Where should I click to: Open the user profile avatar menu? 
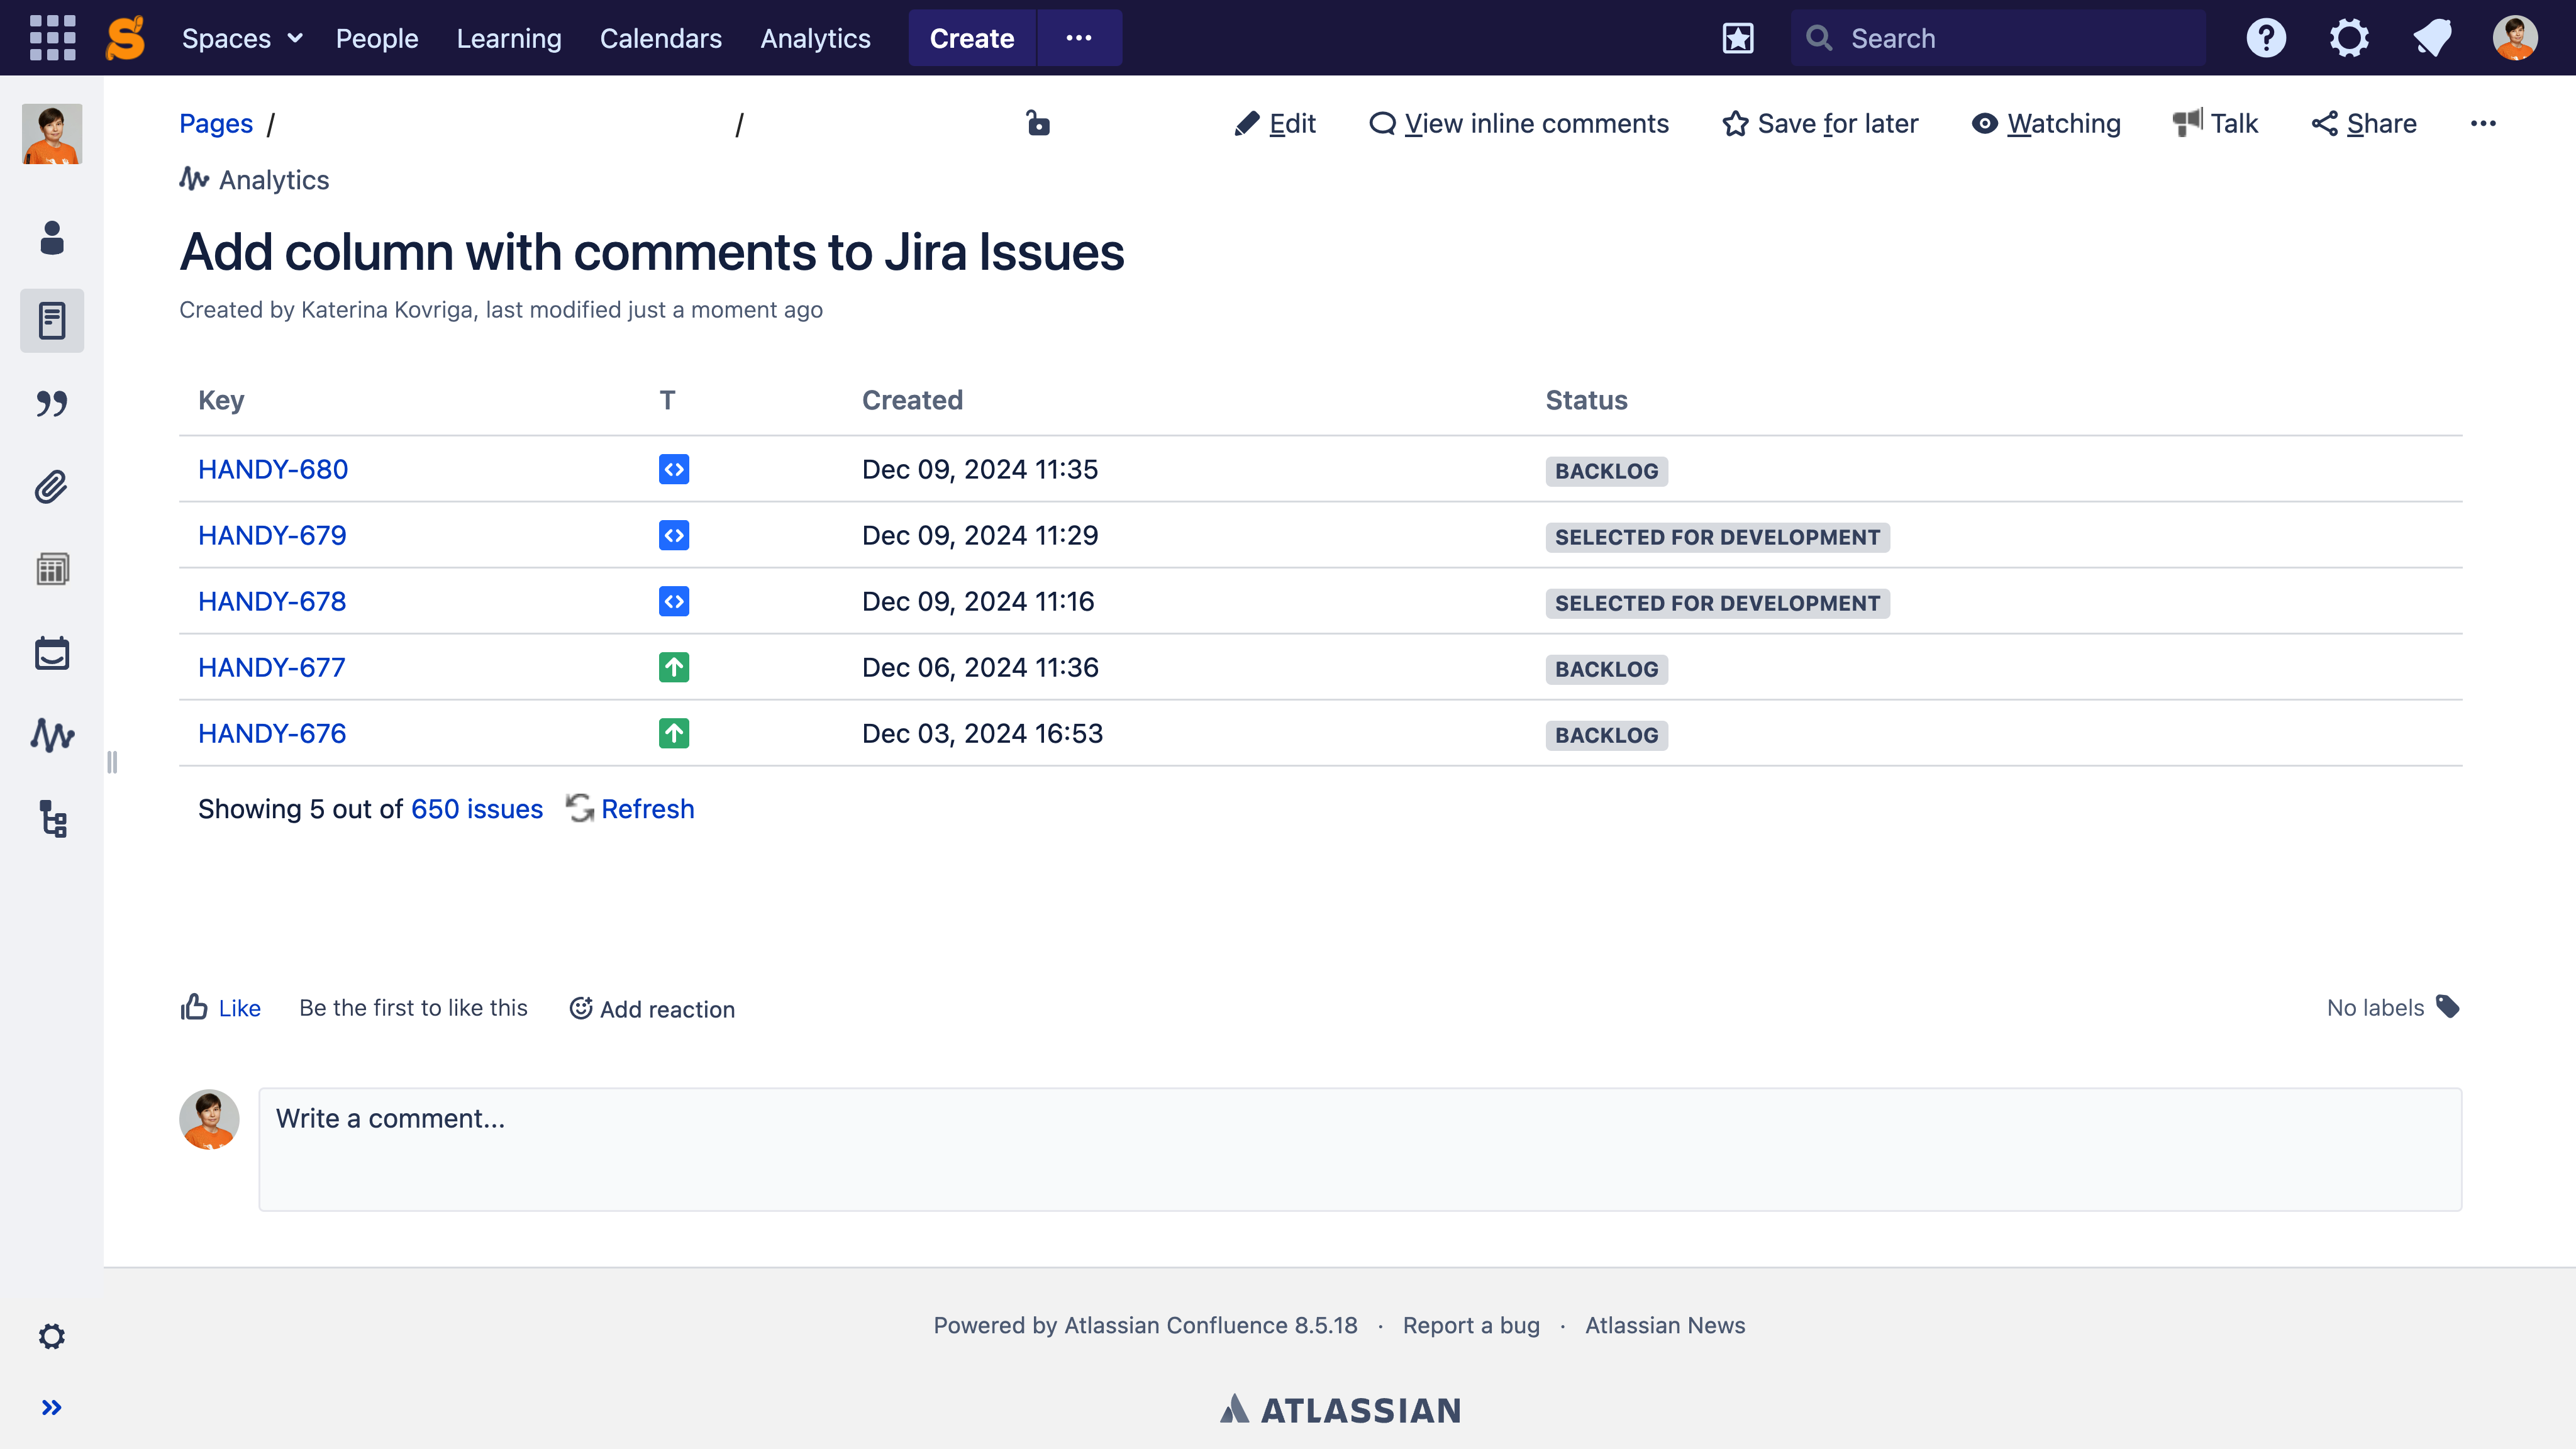[x=2515, y=38]
